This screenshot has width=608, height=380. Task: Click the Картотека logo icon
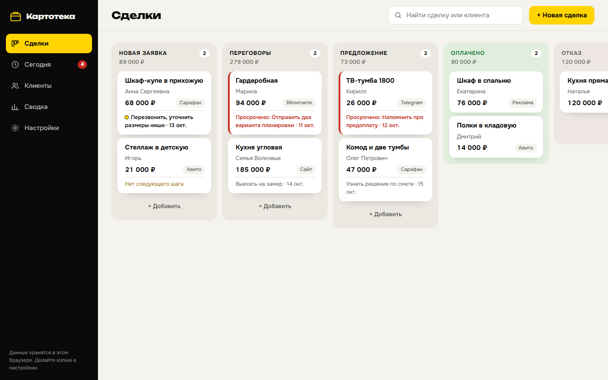click(x=16, y=16)
